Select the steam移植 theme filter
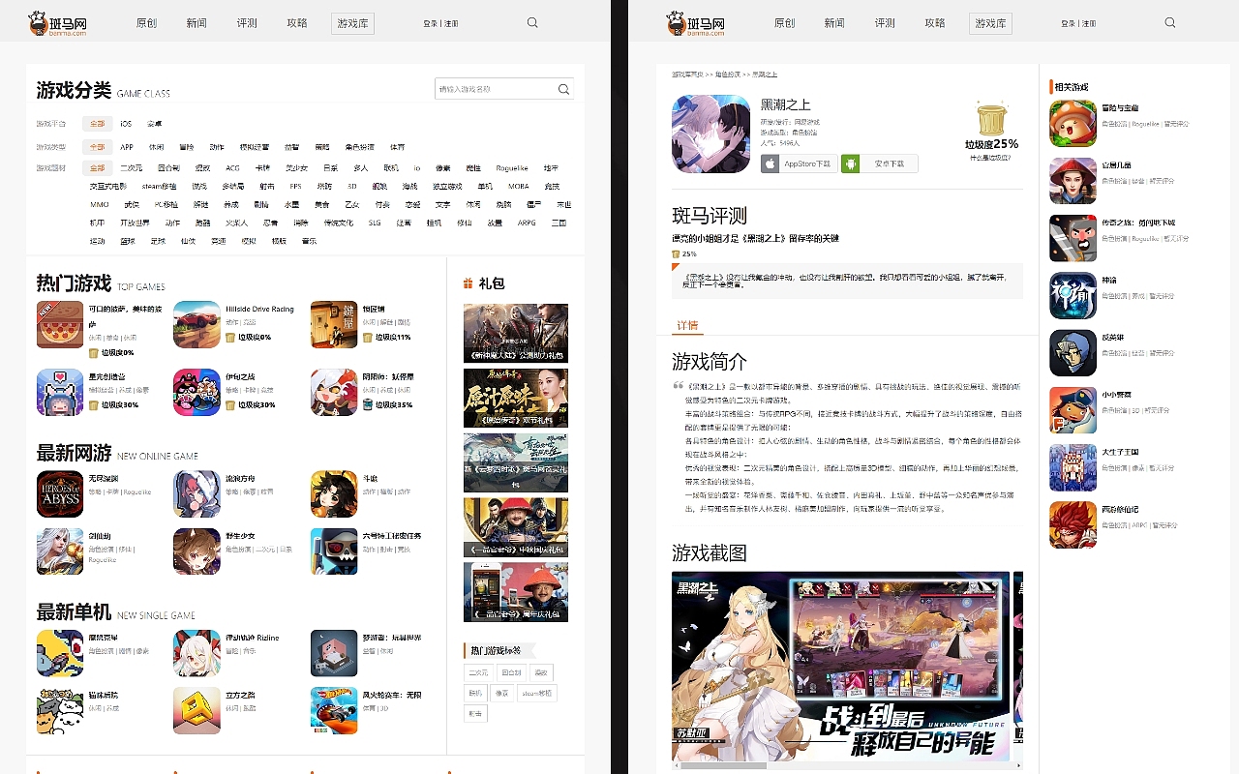The height and width of the screenshot is (774, 1239). (x=158, y=186)
